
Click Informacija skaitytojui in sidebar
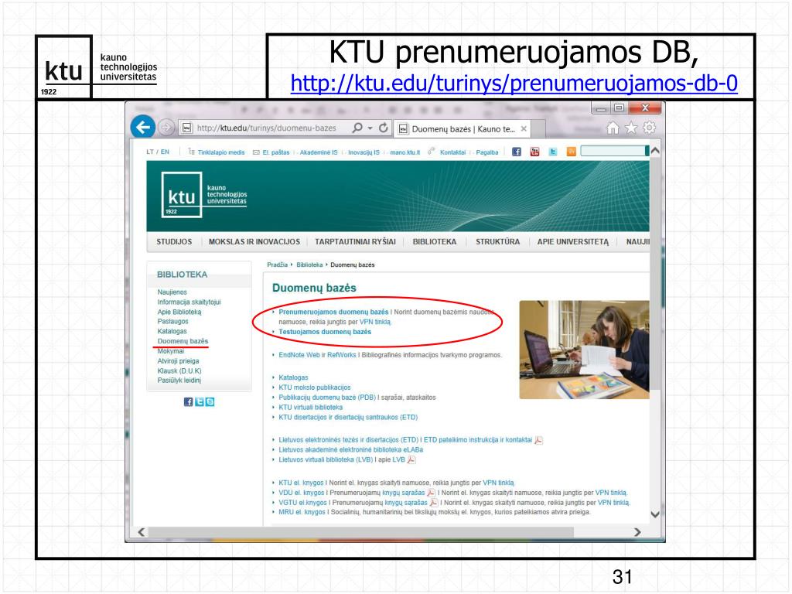pos(189,302)
